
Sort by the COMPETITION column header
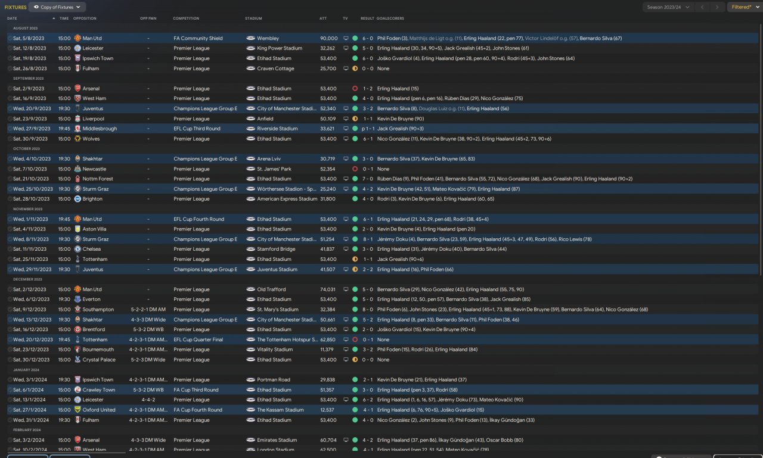coord(186,18)
